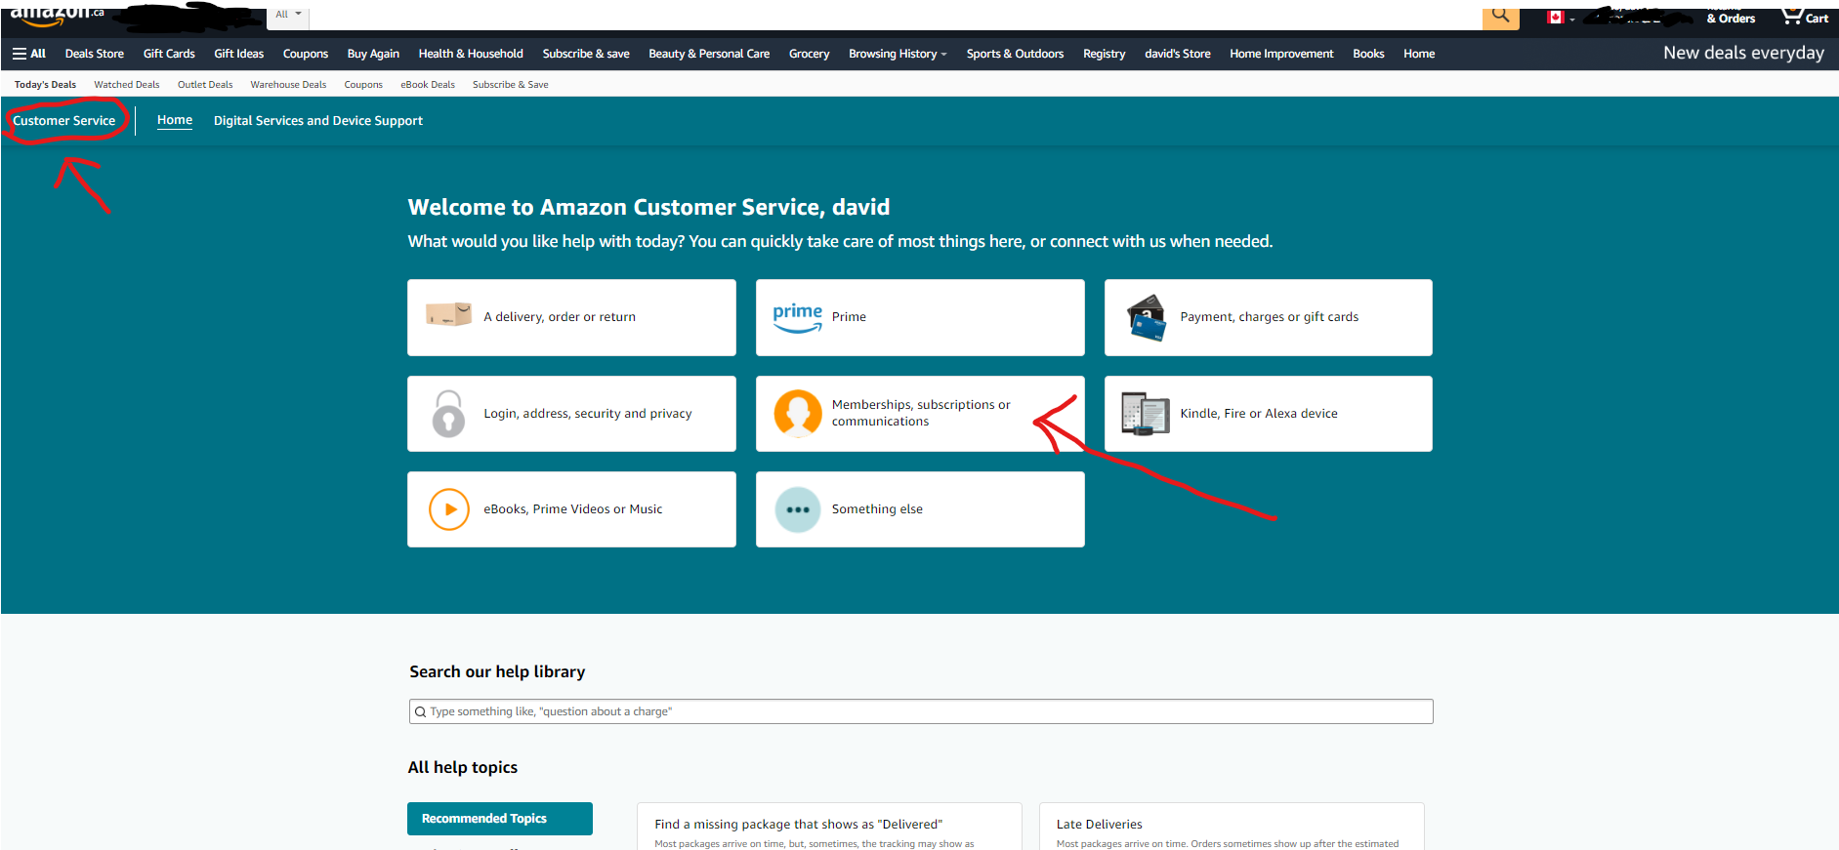Choose Payment, charges or gift cards
1839x850 pixels.
pyautogui.click(x=1269, y=317)
